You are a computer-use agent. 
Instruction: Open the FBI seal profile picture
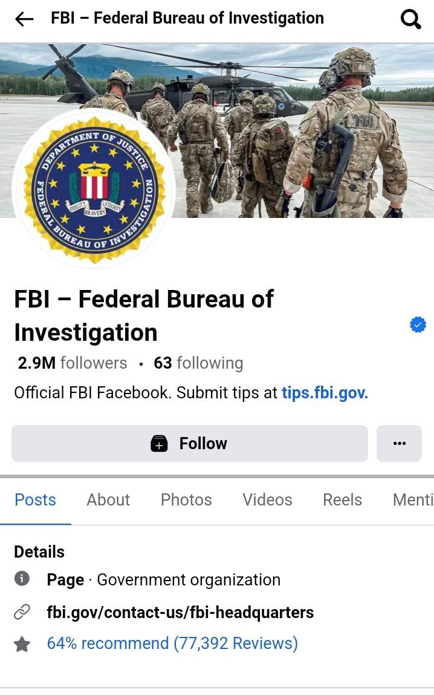(94, 190)
